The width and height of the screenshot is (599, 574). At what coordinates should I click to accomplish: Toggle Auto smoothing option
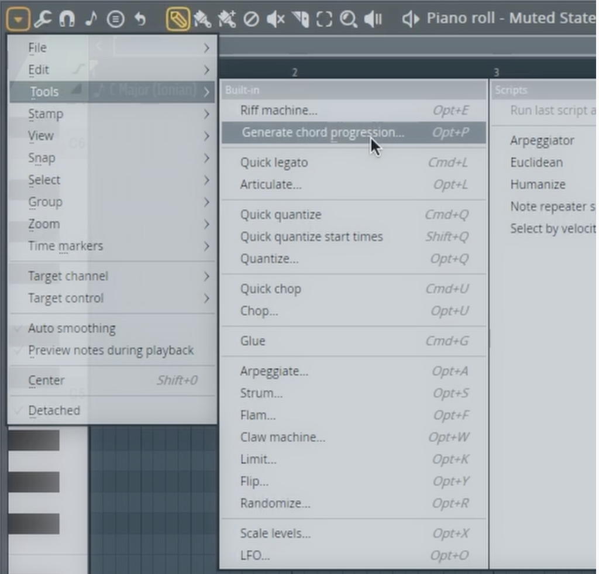point(112,328)
